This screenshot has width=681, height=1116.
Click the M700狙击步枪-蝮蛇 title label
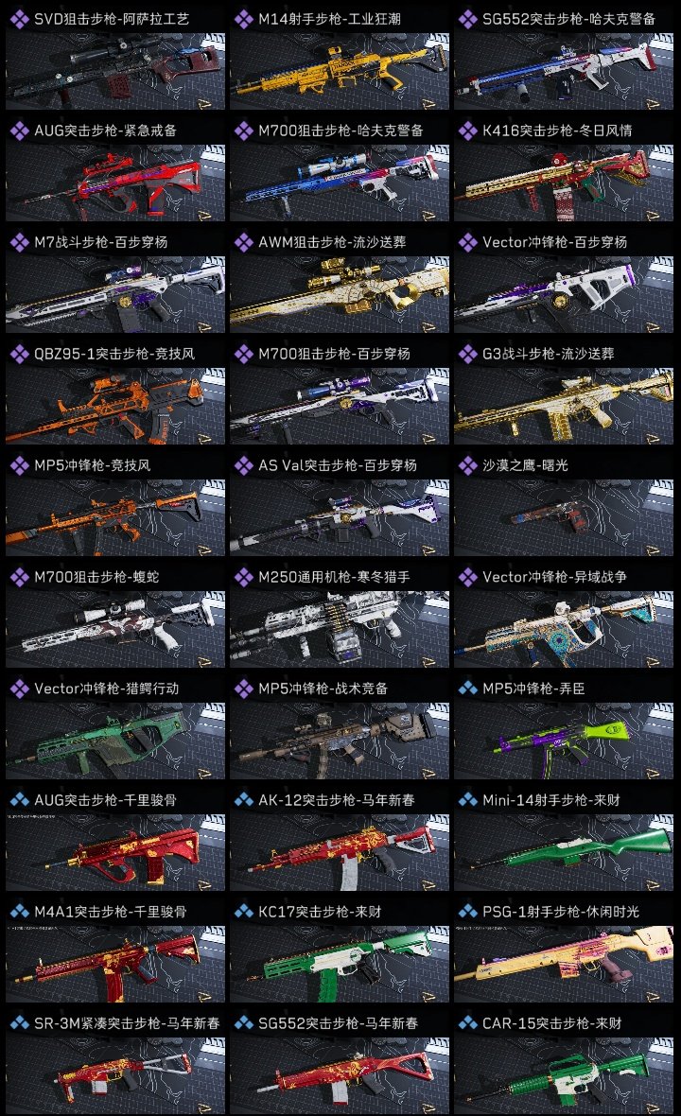[x=96, y=577]
